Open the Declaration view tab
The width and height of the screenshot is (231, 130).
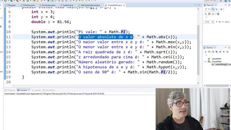point(49,90)
